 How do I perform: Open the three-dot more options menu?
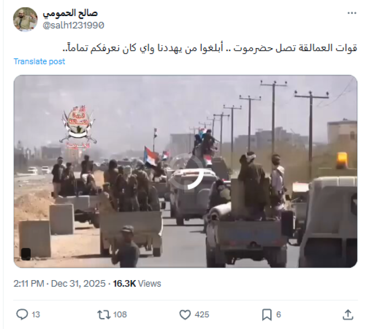[352, 13]
